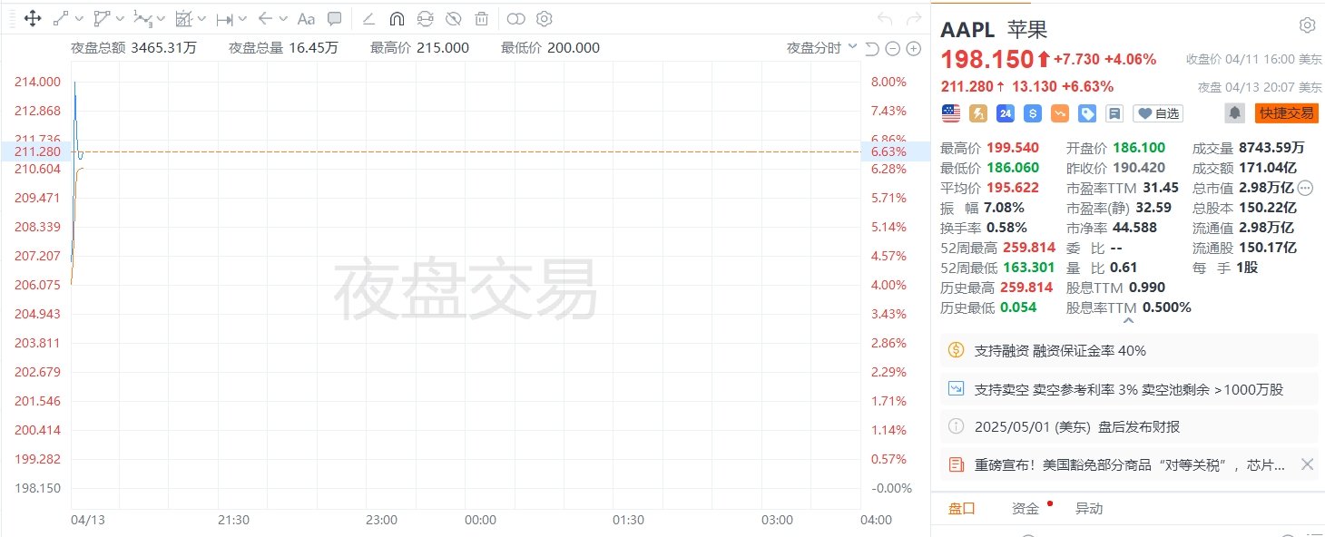Expand the trend line tool dropdown chevron
Image resolution: width=1325 pixels, height=537 pixels.
pyautogui.click(x=80, y=18)
